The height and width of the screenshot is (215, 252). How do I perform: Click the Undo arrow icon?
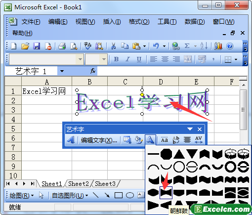(x=156, y=46)
